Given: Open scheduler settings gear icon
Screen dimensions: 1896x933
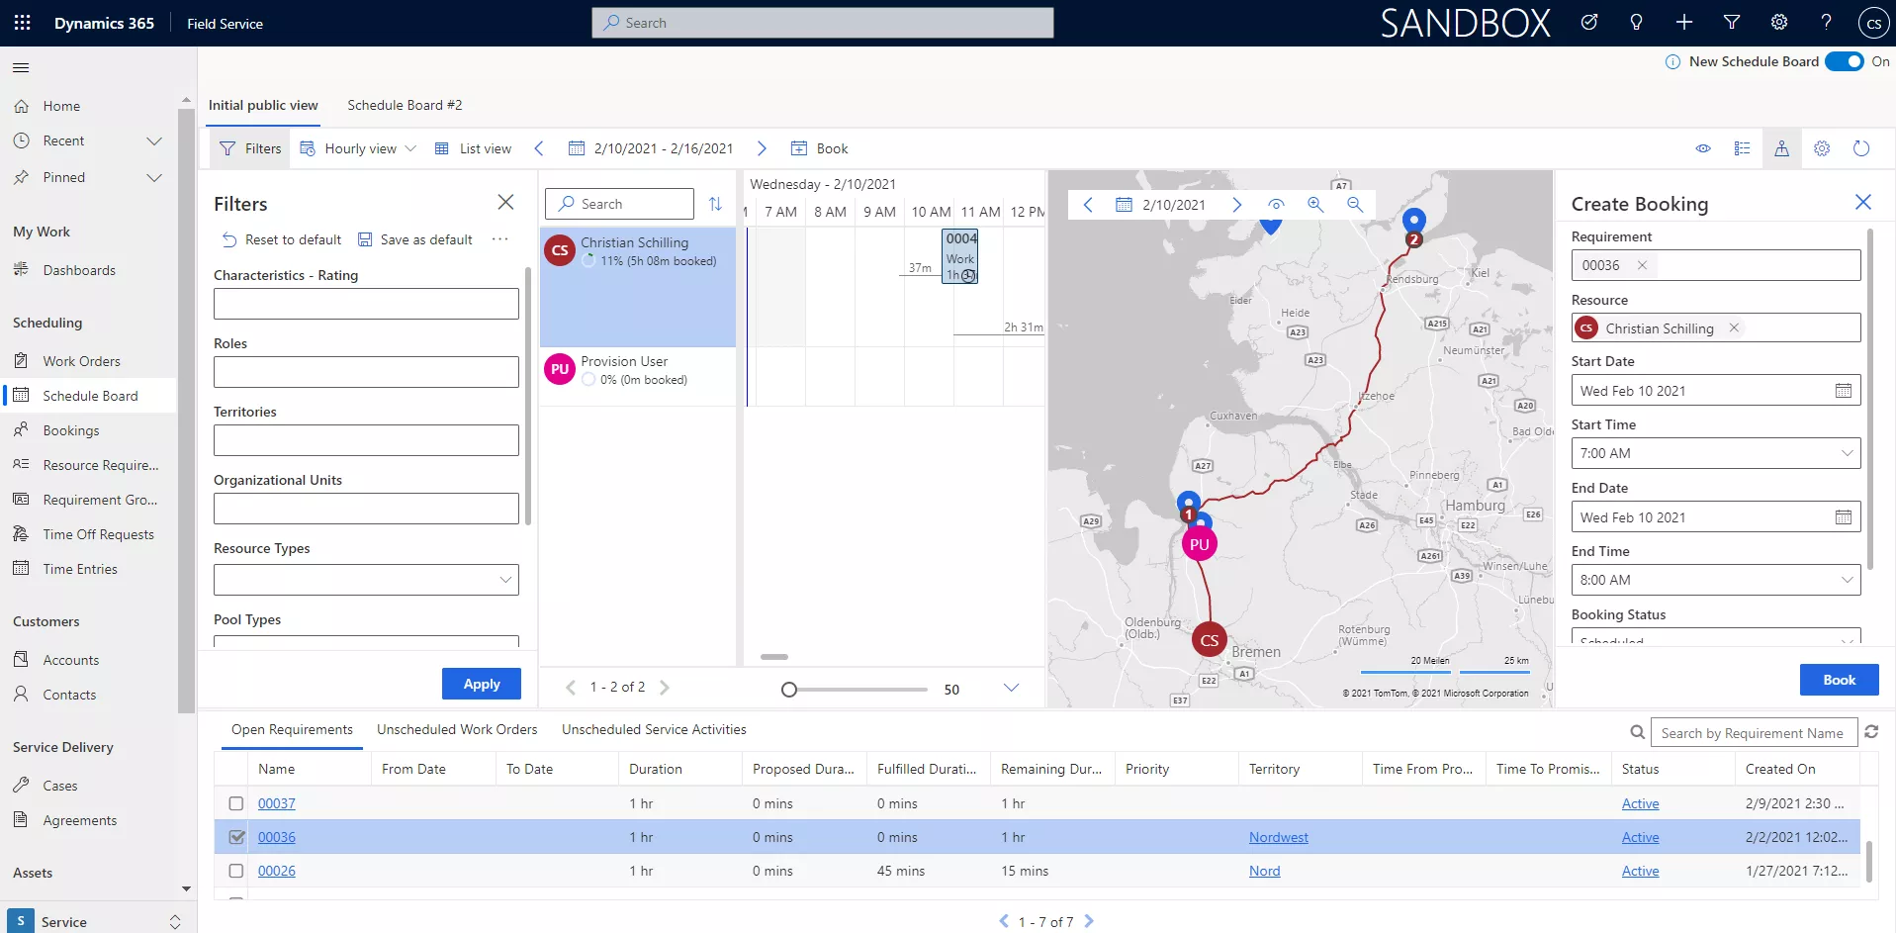Looking at the screenshot, I should 1821,148.
